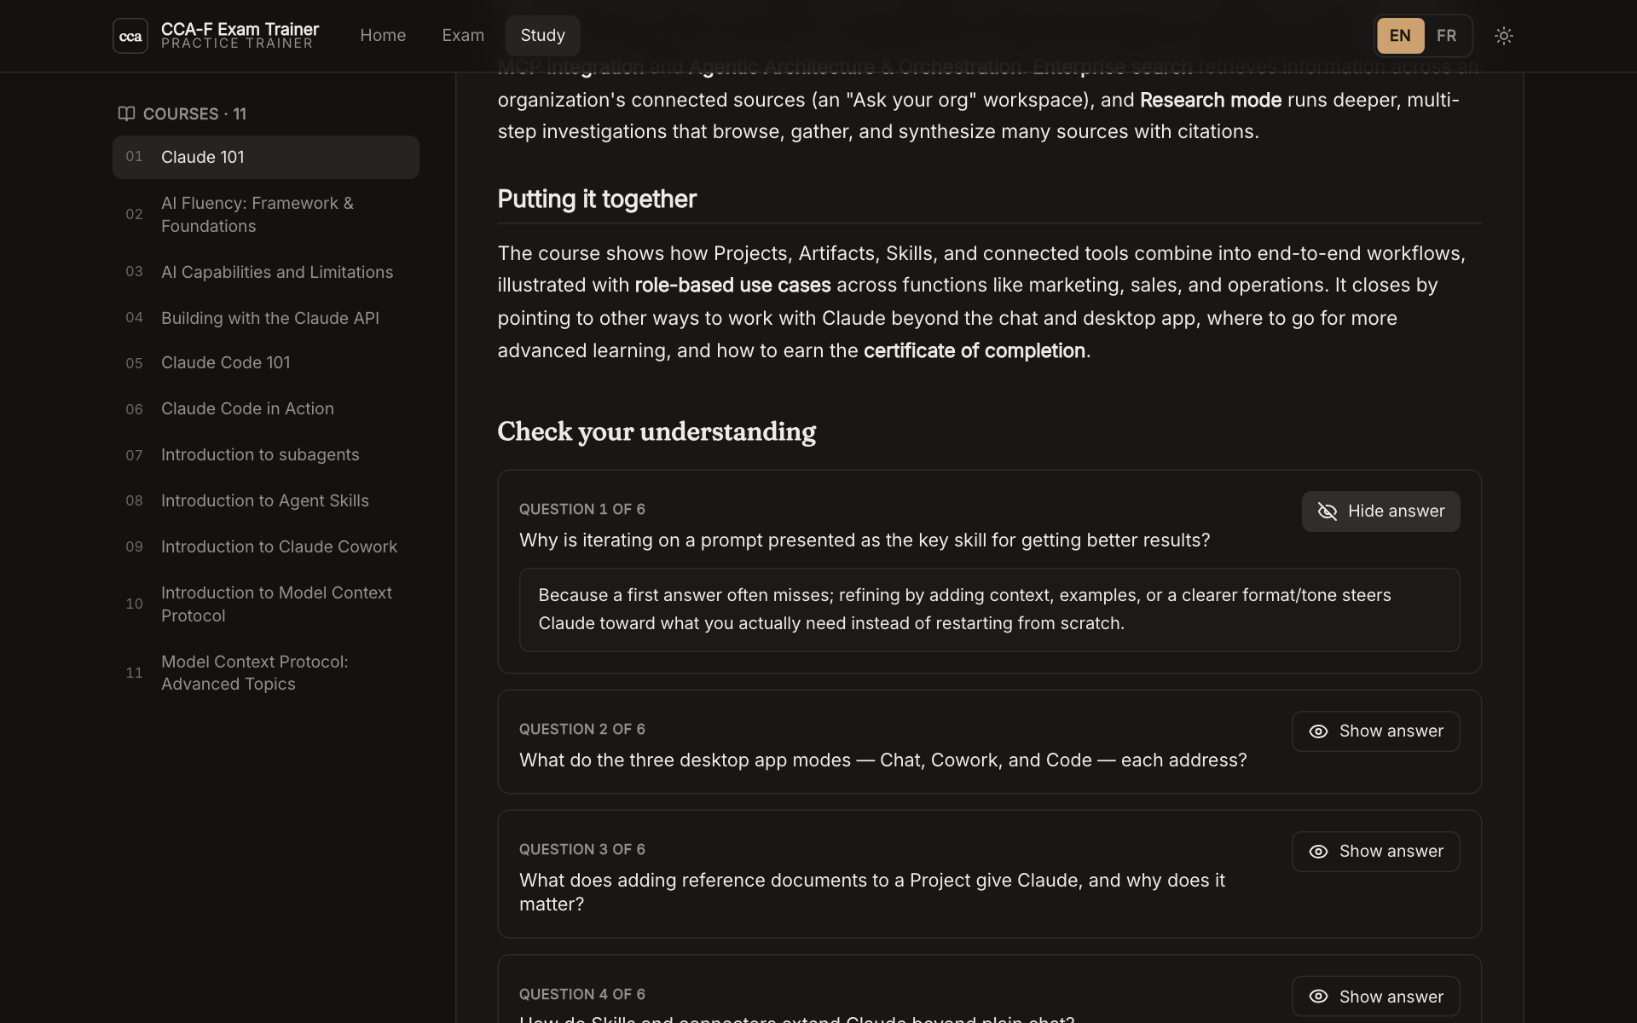Open Introduction to subagents course

tap(266, 455)
